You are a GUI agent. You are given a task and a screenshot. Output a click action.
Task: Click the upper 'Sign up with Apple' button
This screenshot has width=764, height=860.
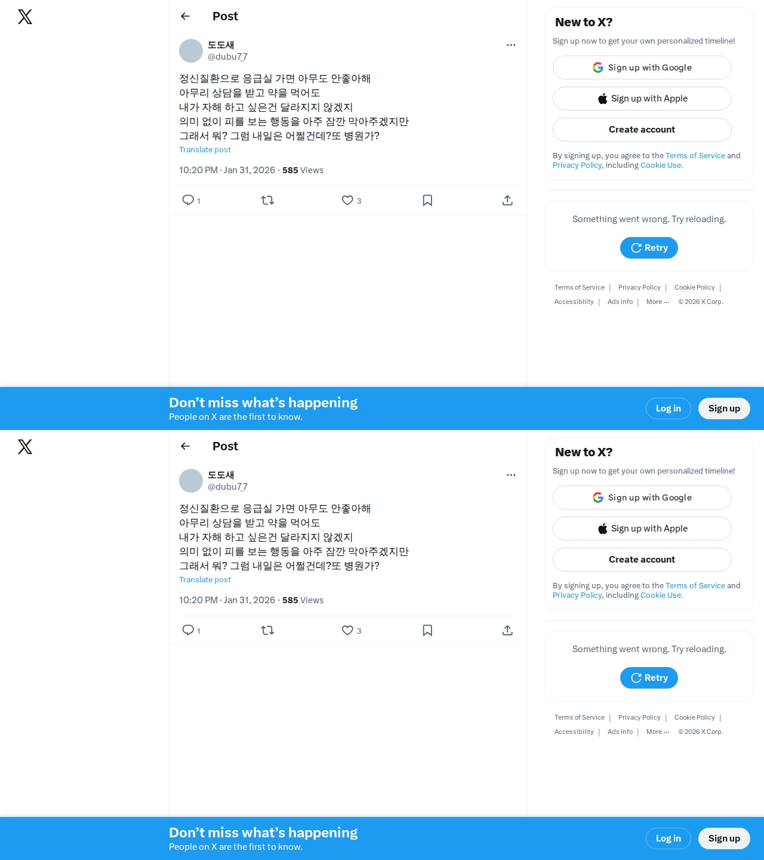(x=642, y=99)
